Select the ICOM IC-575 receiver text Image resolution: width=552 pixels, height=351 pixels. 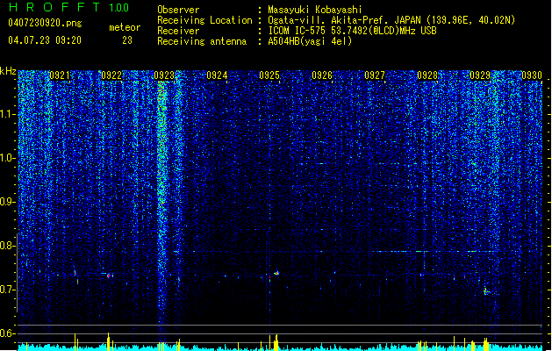point(352,31)
